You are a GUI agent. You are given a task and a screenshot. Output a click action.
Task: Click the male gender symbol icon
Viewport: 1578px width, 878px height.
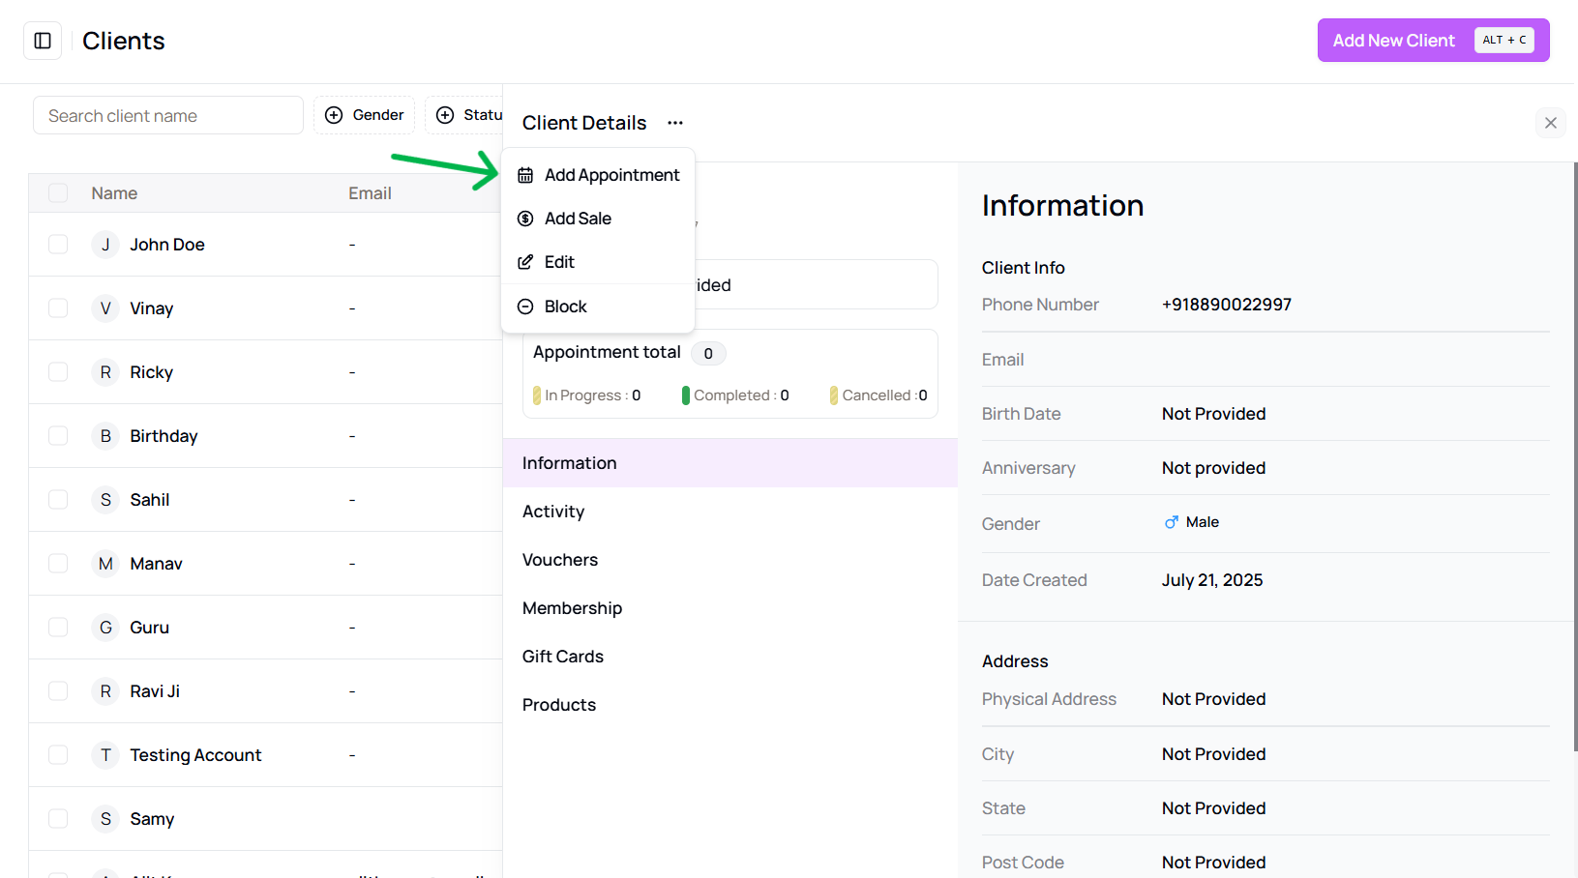(x=1172, y=522)
